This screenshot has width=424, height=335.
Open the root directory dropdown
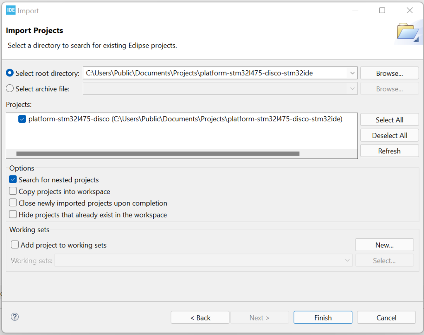352,73
